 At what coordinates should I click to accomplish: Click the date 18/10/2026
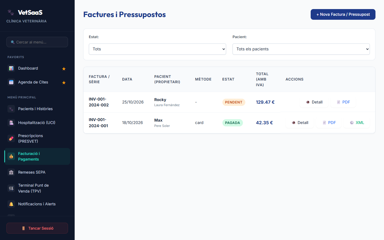(x=133, y=123)
